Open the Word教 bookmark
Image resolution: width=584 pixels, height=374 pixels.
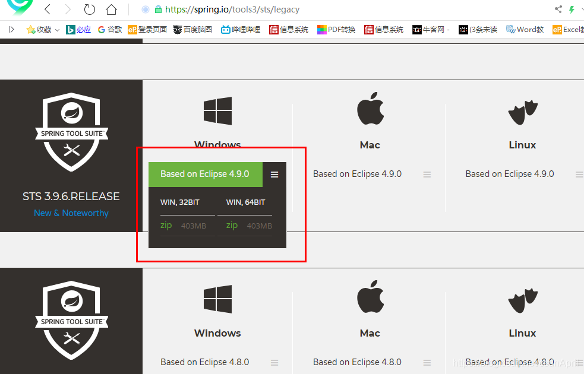click(x=525, y=30)
